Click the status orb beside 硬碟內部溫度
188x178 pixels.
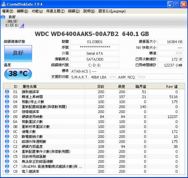[x=7, y=147]
